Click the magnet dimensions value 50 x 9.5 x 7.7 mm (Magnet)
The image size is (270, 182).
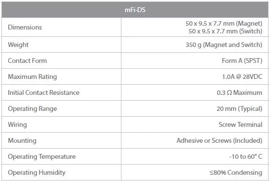(224, 23)
